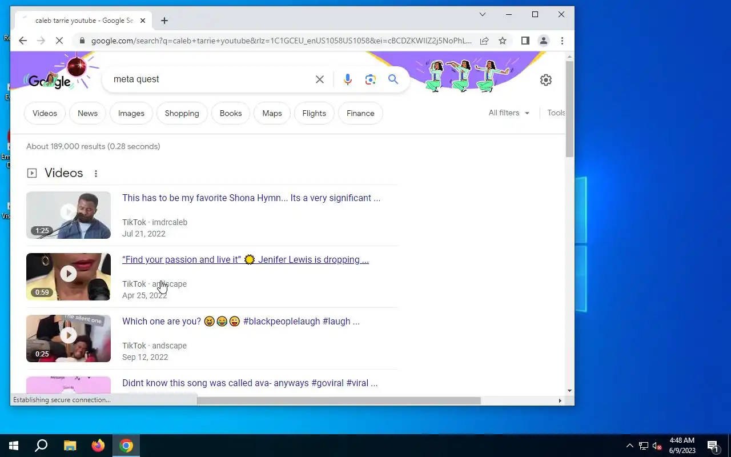Click TikTok · imdrcaleb source text
The height and width of the screenshot is (457, 731).
coord(155,222)
